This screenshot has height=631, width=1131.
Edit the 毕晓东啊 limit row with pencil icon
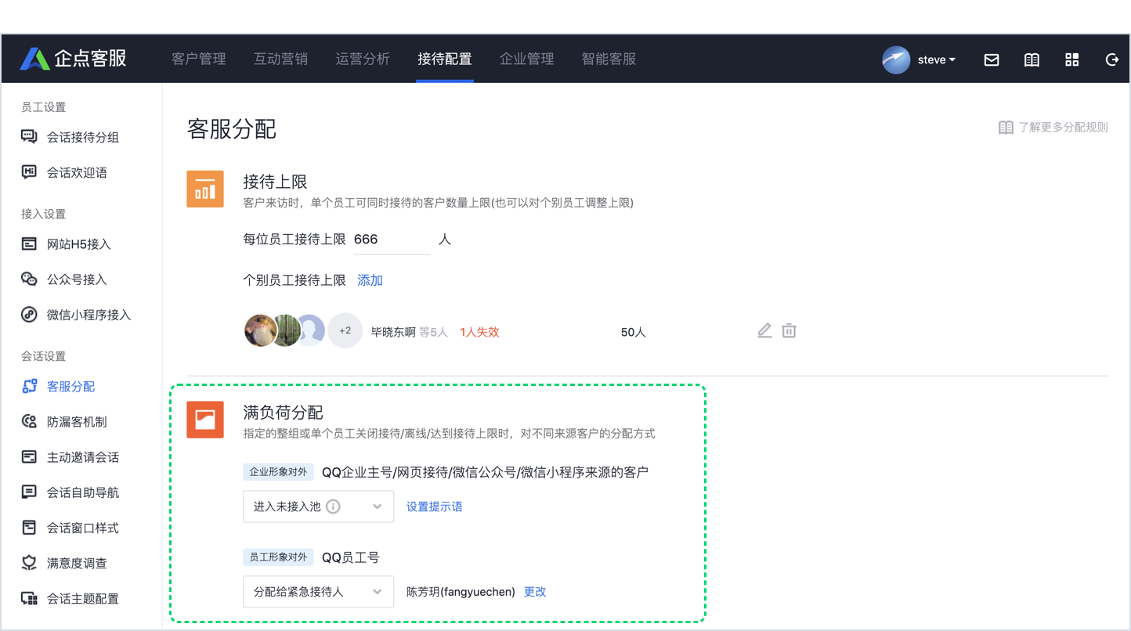(764, 330)
